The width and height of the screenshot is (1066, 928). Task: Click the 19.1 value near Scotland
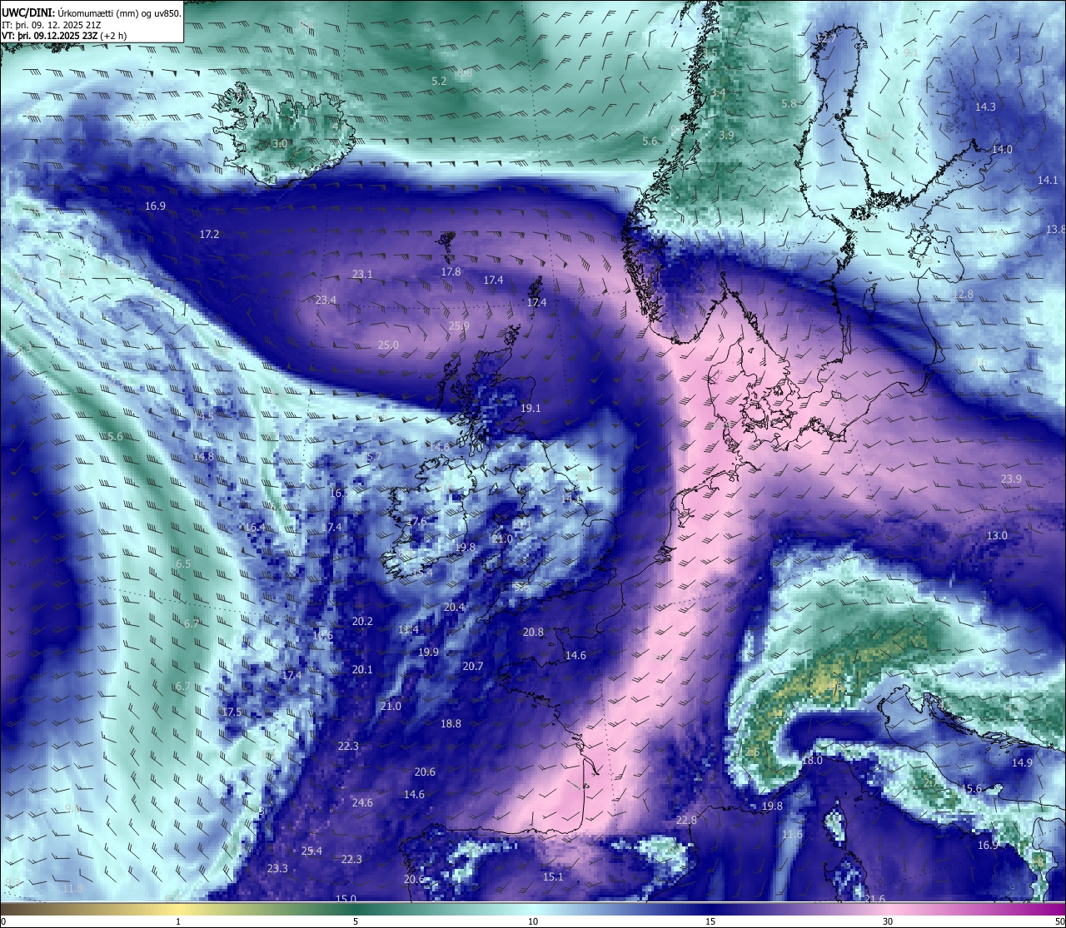(x=531, y=408)
